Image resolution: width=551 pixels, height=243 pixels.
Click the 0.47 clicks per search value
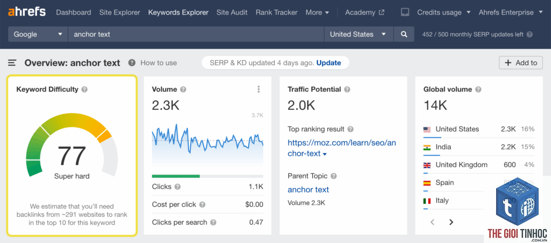coord(256,222)
